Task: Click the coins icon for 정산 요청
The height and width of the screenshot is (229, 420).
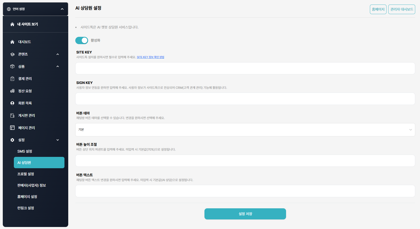Action: tap(12, 91)
